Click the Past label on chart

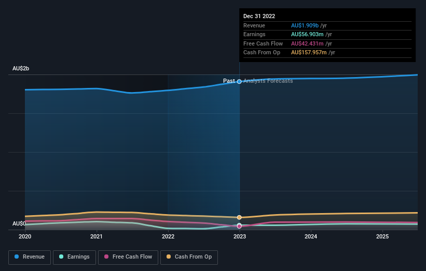pyautogui.click(x=229, y=81)
